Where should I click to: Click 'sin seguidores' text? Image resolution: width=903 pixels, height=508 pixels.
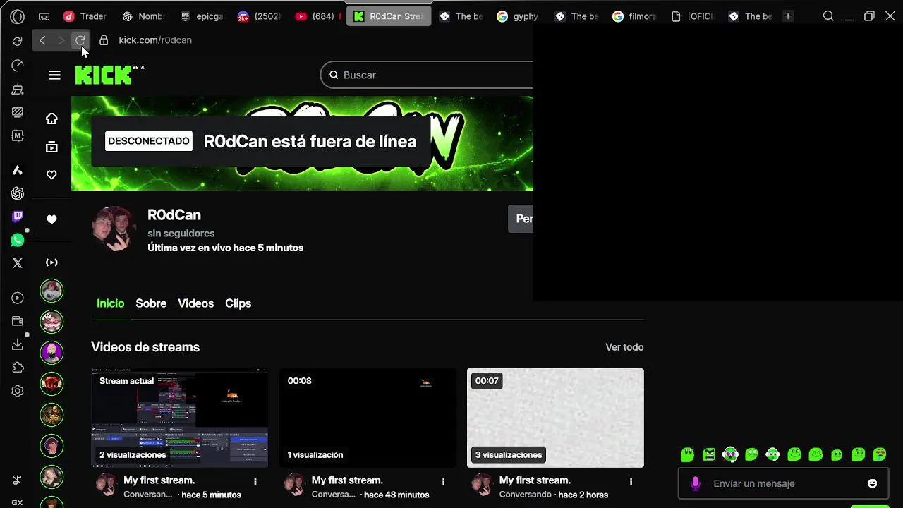pyautogui.click(x=181, y=233)
